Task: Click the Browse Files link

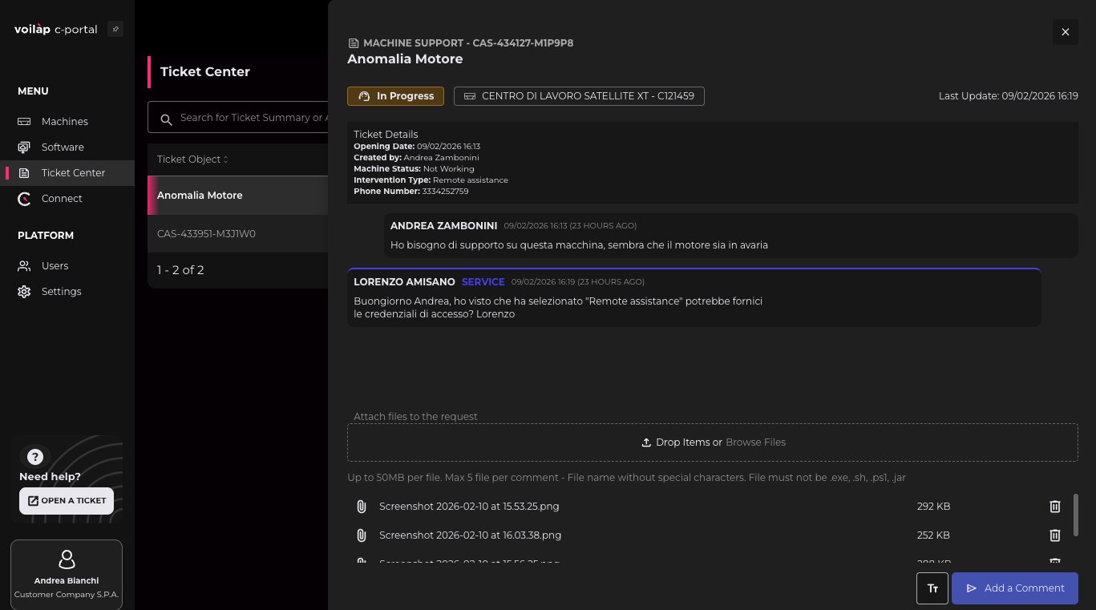Action: coord(755,442)
